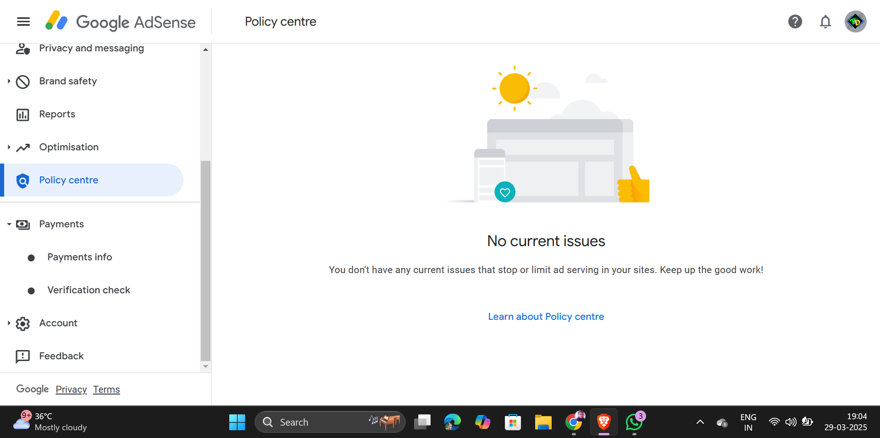
Task: Click the Privacy and messaging icon
Action: (23, 48)
